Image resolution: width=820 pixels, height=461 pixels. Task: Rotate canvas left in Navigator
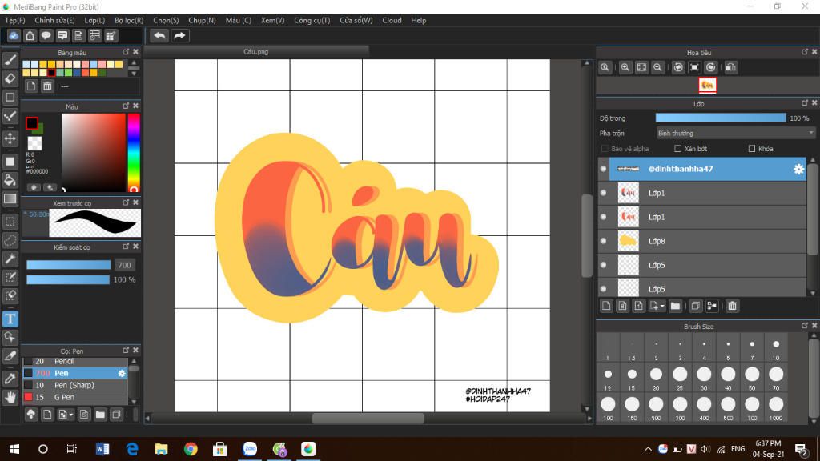point(678,67)
